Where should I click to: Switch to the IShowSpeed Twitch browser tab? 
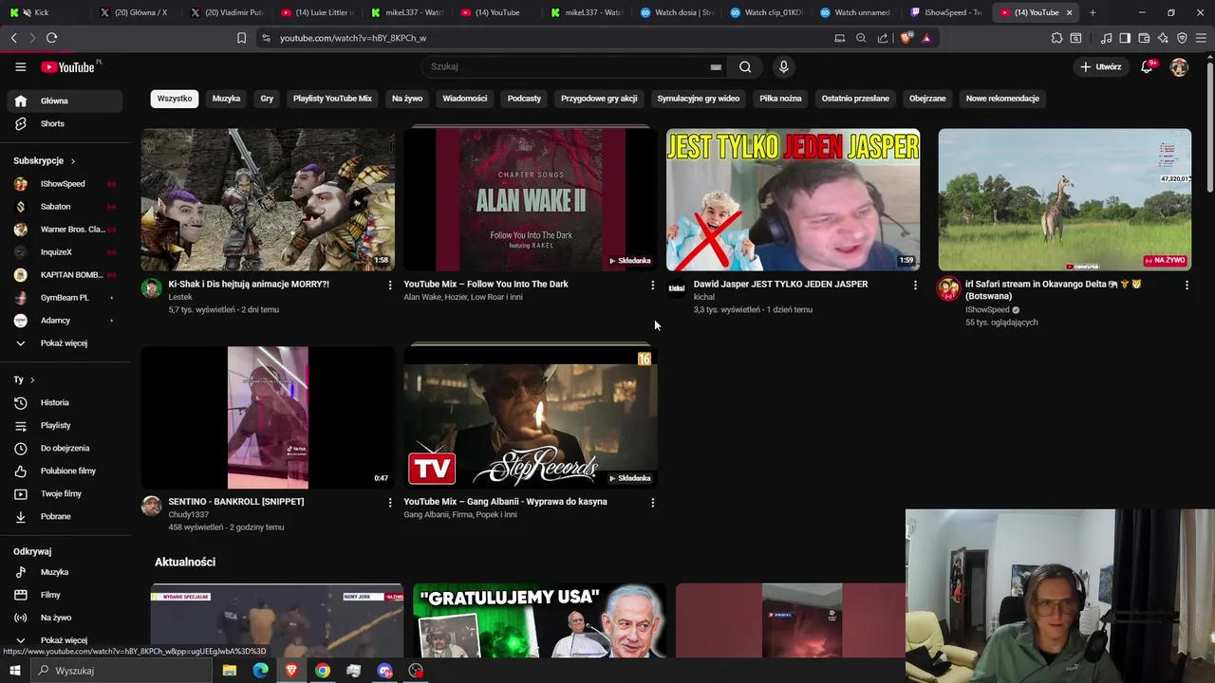tap(944, 12)
